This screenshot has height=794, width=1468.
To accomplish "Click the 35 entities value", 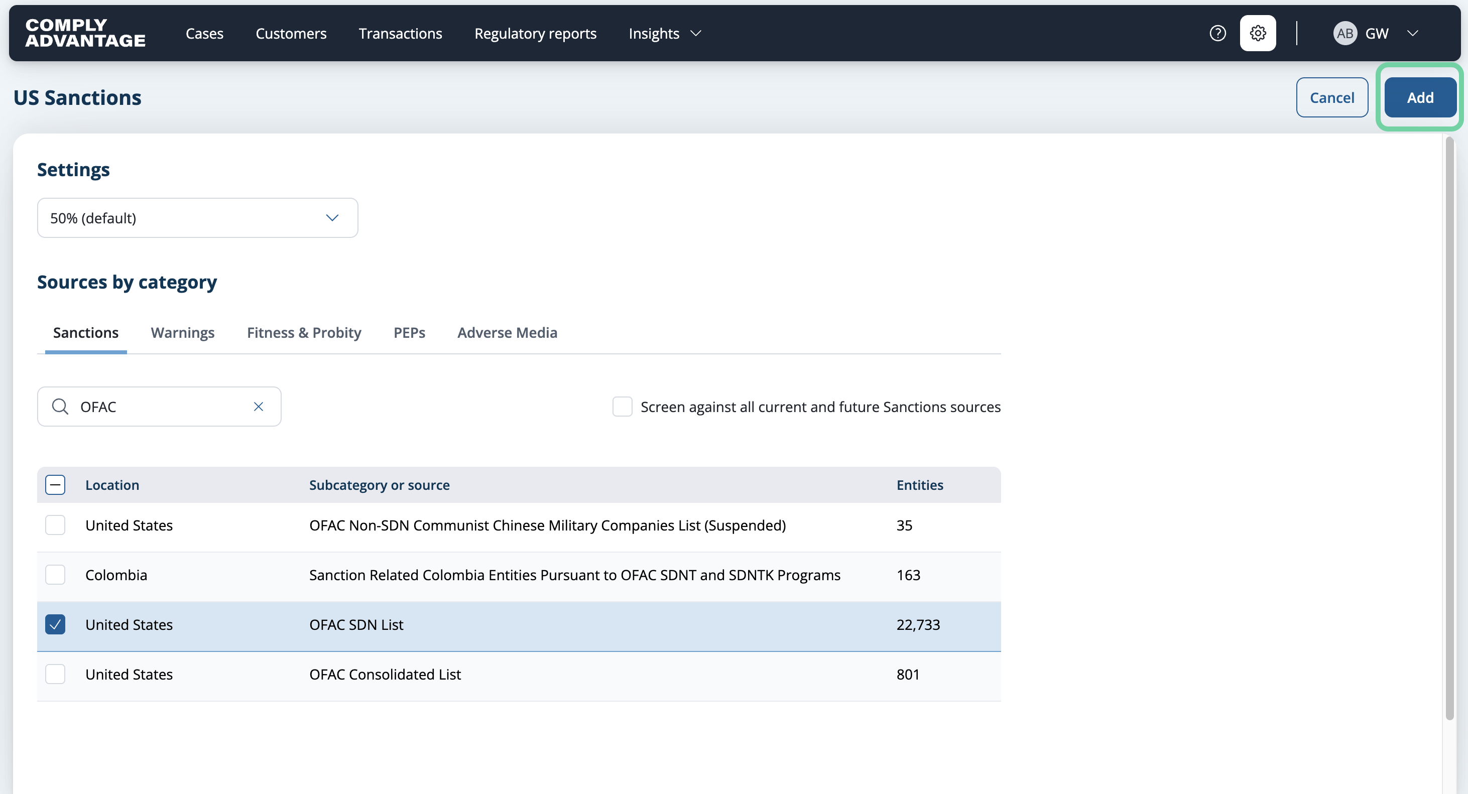I will (904, 525).
